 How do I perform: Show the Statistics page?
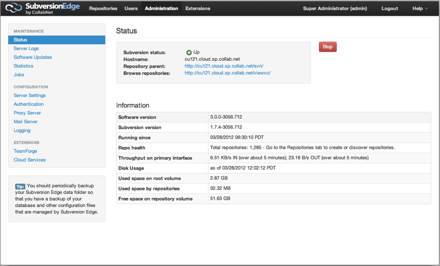tap(23, 66)
